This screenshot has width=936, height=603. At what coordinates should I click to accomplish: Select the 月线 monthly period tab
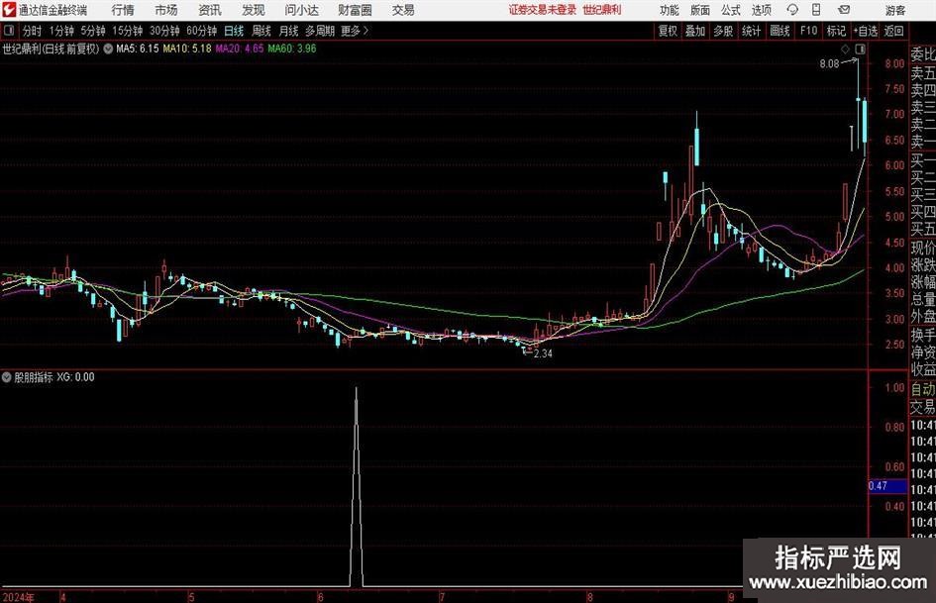pos(288,31)
